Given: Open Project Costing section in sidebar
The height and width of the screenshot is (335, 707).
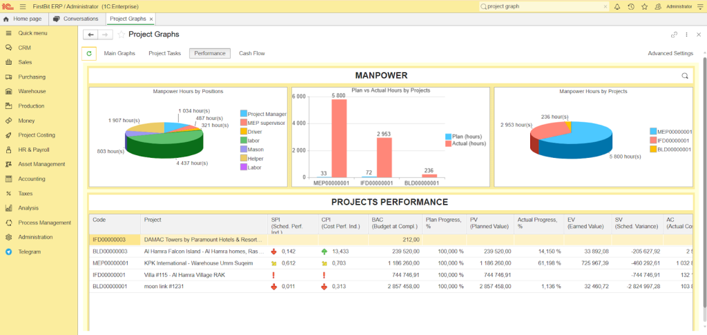Looking at the screenshot, I should 37,135.
